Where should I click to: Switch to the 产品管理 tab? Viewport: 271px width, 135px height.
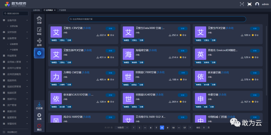coord(62,10)
